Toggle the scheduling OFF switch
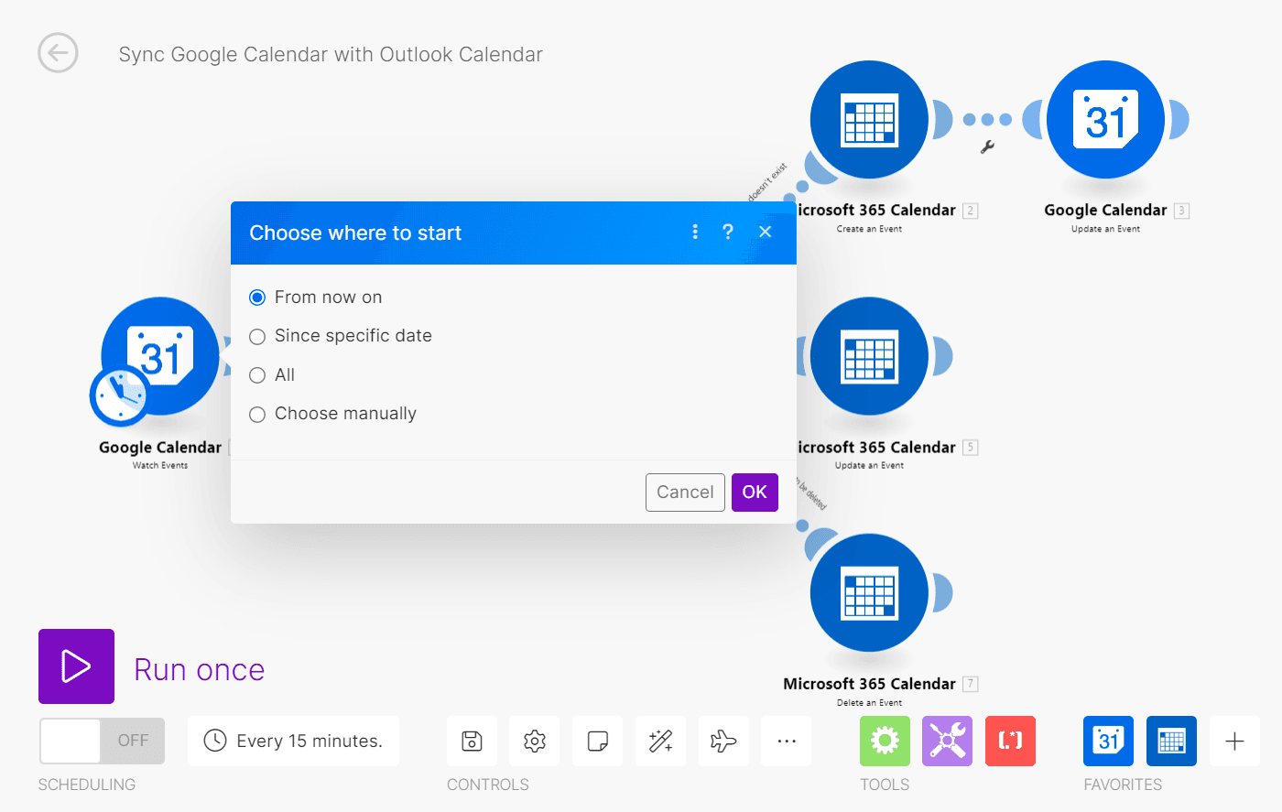 pyautogui.click(x=102, y=741)
